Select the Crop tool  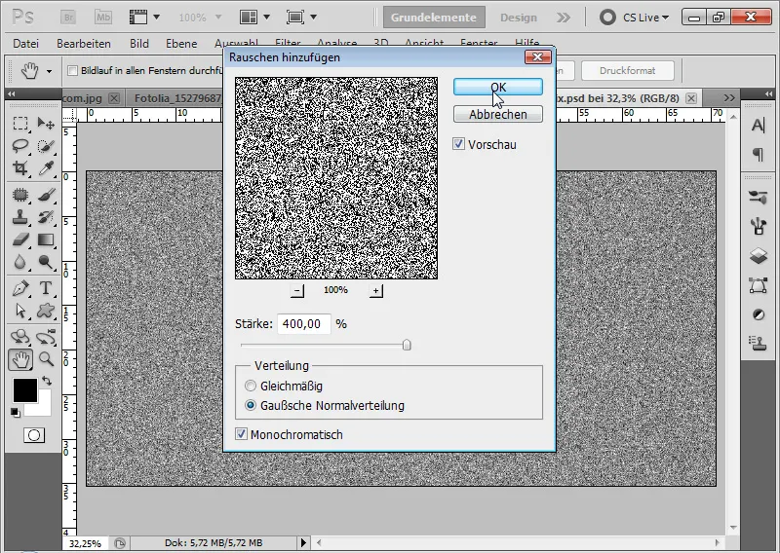point(20,169)
